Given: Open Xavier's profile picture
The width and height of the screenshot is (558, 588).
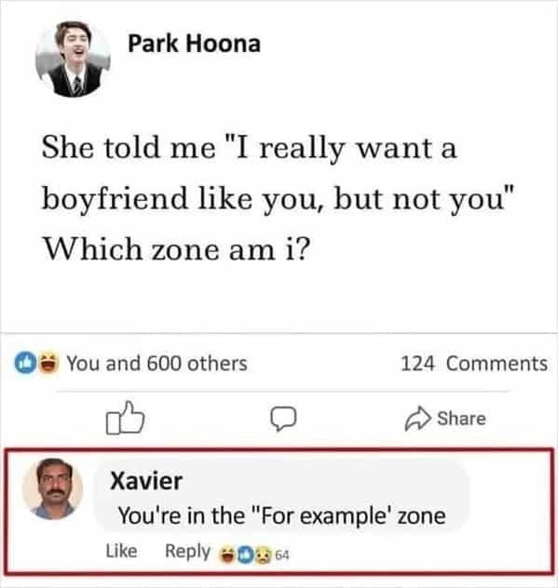Looking at the screenshot, I should (x=52, y=488).
